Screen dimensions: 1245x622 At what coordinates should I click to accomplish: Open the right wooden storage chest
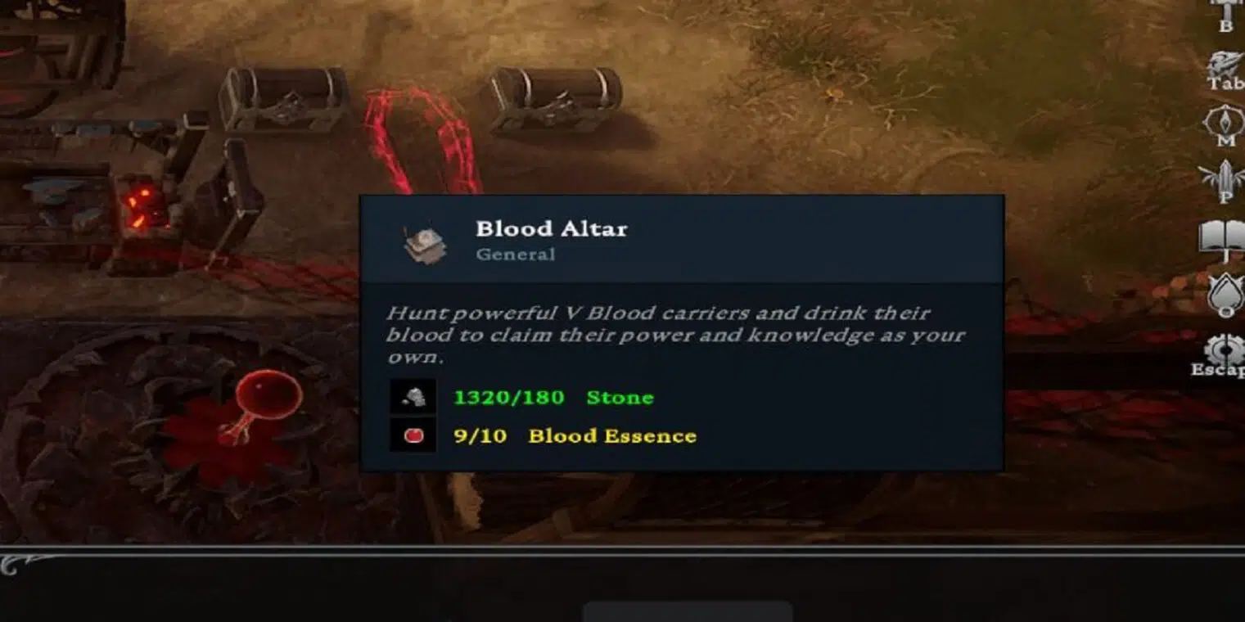[555, 98]
